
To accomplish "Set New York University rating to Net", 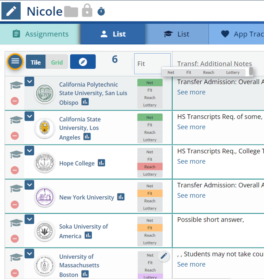I will pyautogui.click(x=150, y=186).
